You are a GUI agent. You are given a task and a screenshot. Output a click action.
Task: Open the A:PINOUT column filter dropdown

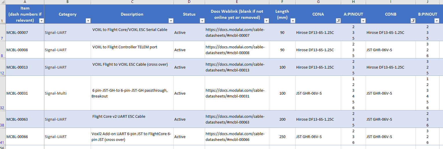tap(363, 21)
